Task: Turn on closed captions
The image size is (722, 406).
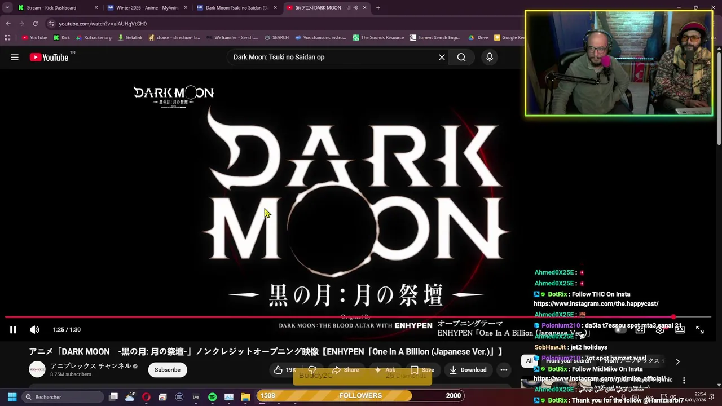Action: point(640,330)
